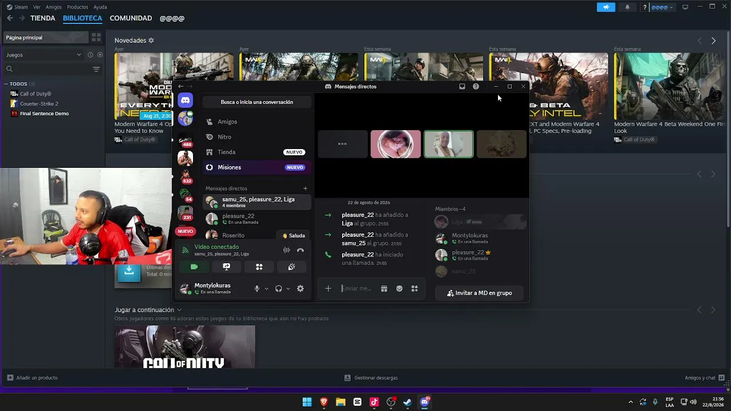The image size is (731, 411).
Task: Collapse the TODOS games category
Action: (6, 84)
